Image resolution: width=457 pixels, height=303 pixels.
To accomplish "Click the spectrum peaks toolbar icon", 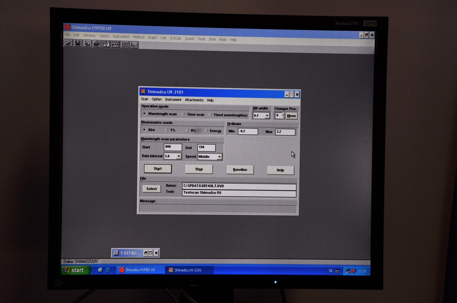I will coord(134,45).
